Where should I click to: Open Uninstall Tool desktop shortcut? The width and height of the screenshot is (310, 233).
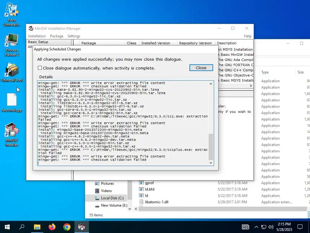12,72
